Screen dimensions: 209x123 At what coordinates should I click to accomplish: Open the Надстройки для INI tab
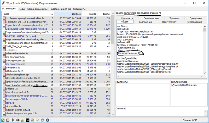(x=60, y=9)
